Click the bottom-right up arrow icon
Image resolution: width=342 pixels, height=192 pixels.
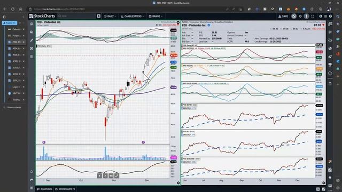(x=318, y=189)
